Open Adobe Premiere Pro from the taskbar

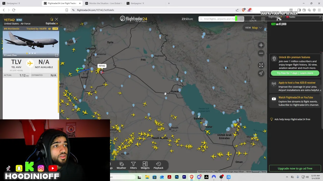coord(184,177)
